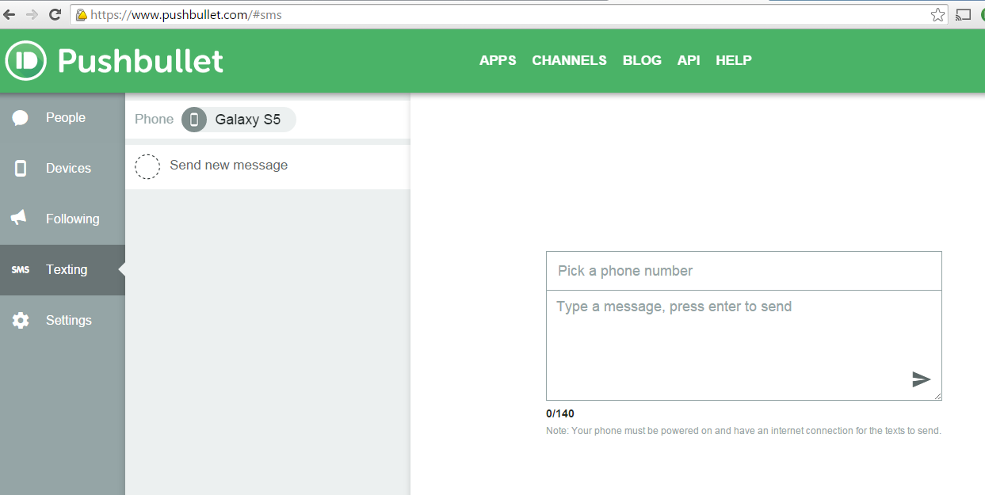The image size is (985, 495).
Task: Click the browser back arrow
Action: click(10, 14)
